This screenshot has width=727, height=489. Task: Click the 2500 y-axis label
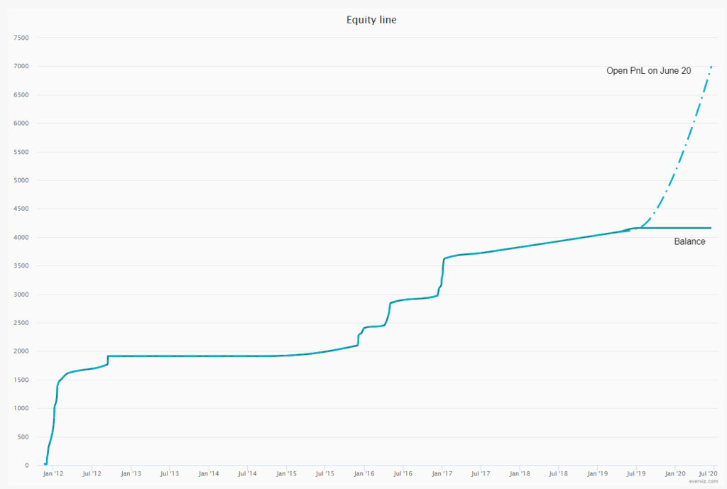pyautogui.click(x=21, y=323)
